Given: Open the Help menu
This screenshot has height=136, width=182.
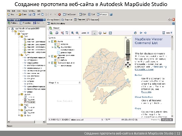Looking at the screenshot, I should click(x=39, y=11).
